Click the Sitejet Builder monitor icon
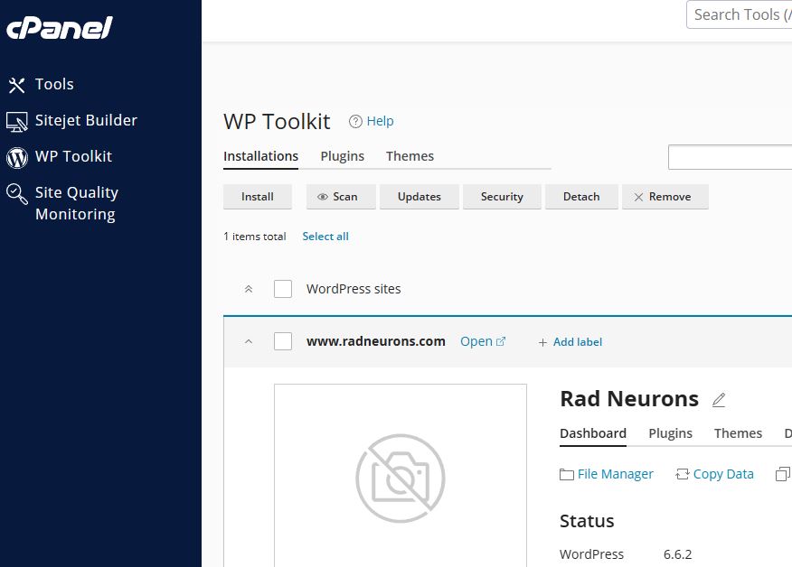The image size is (792, 567). pyautogui.click(x=16, y=122)
